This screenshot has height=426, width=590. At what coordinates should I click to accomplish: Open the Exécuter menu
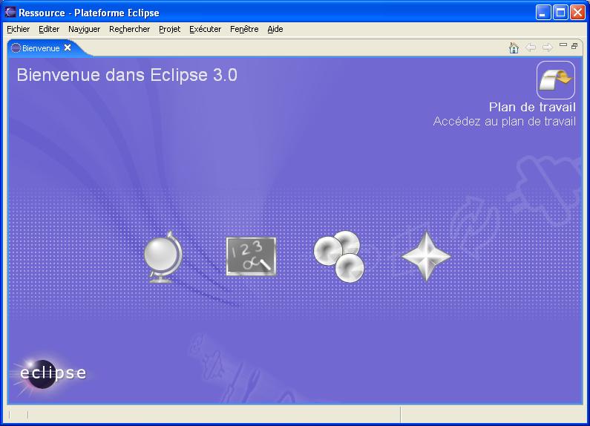pos(205,29)
